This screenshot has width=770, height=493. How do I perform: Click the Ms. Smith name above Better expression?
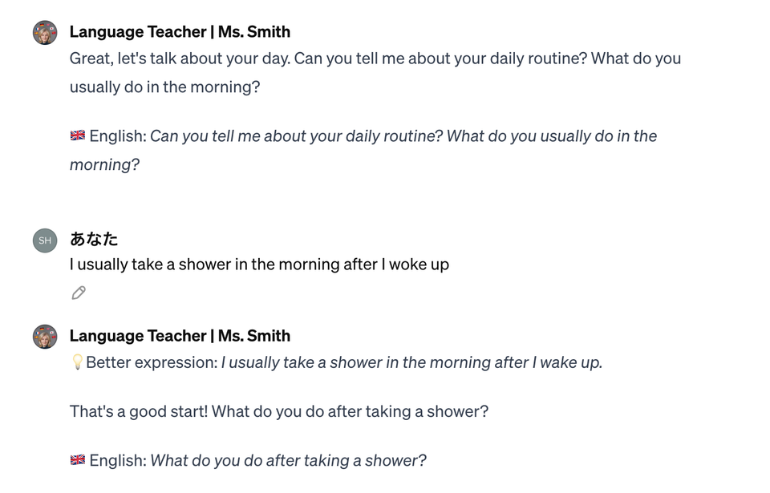point(180,336)
